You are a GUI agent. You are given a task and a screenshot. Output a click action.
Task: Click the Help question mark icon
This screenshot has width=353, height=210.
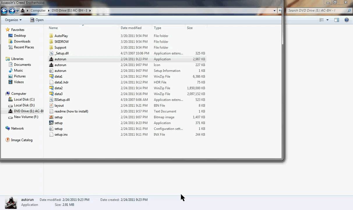point(347,20)
